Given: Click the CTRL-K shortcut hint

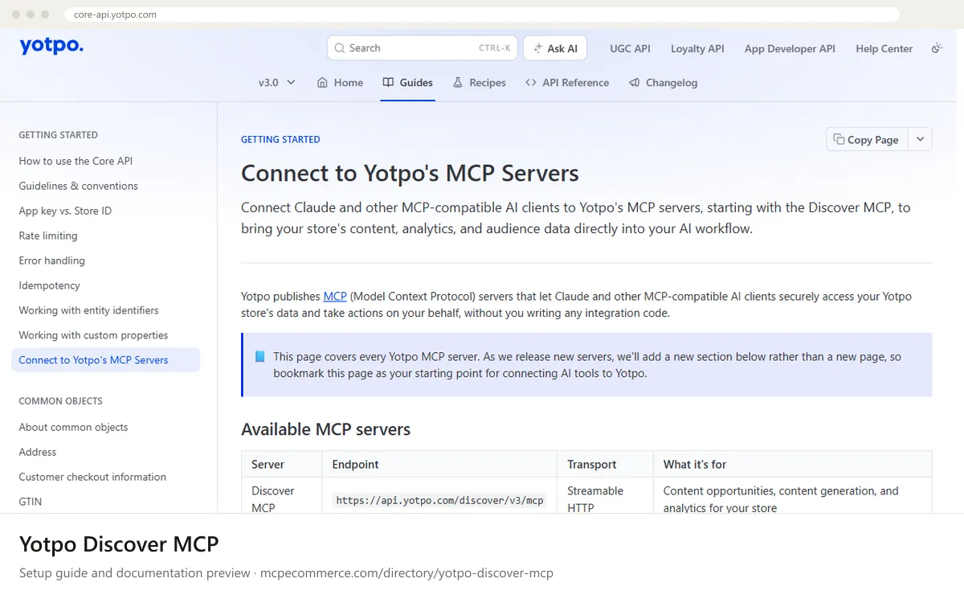Looking at the screenshot, I should pos(495,48).
